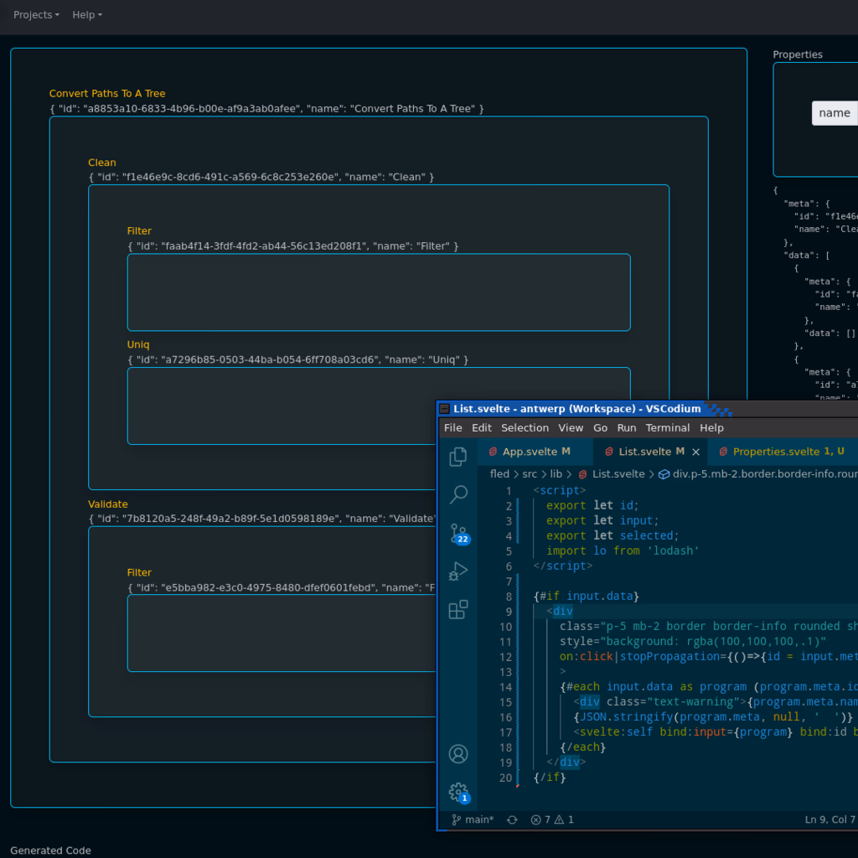Image resolution: width=858 pixels, height=858 pixels.
Task: Open the Manage gear icon
Action: point(458,792)
